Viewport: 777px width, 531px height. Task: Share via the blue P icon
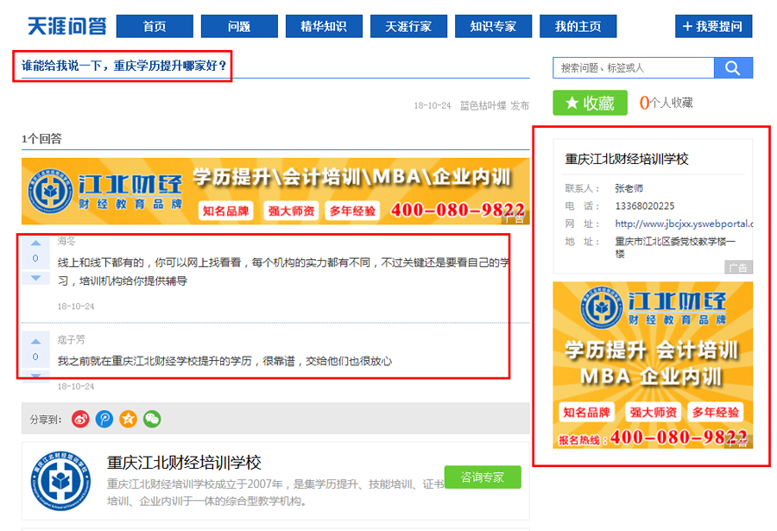click(104, 420)
